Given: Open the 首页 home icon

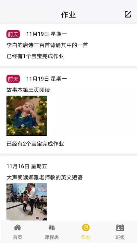Looking at the screenshot, I should coord(18,227).
